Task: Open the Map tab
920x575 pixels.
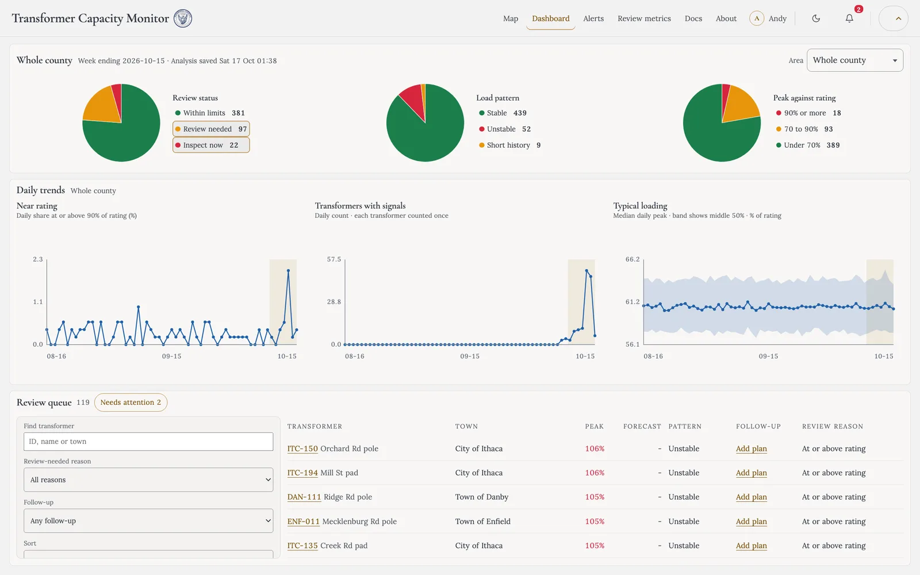Action: point(511,18)
